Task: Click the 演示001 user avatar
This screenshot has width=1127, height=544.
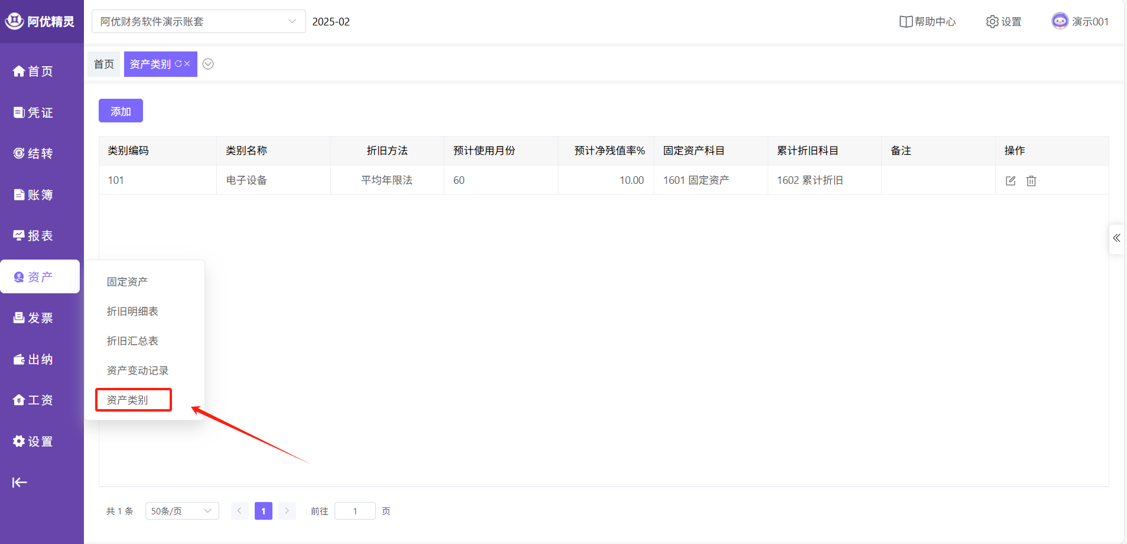Action: (x=1060, y=21)
